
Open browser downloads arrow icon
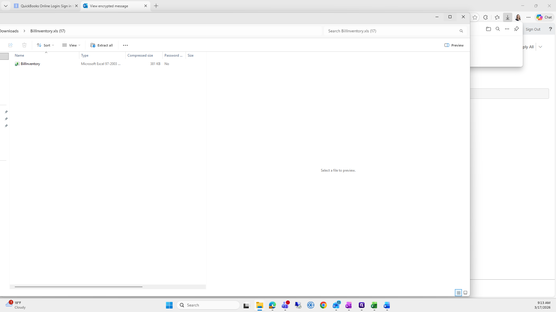(x=507, y=17)
